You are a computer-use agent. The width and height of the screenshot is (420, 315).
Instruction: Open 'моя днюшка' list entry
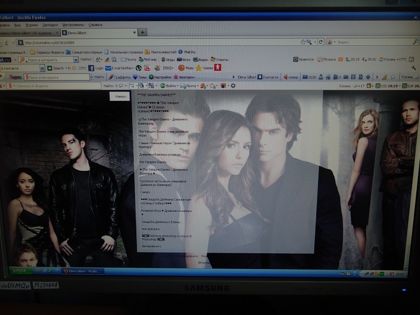tap(150, 229)
